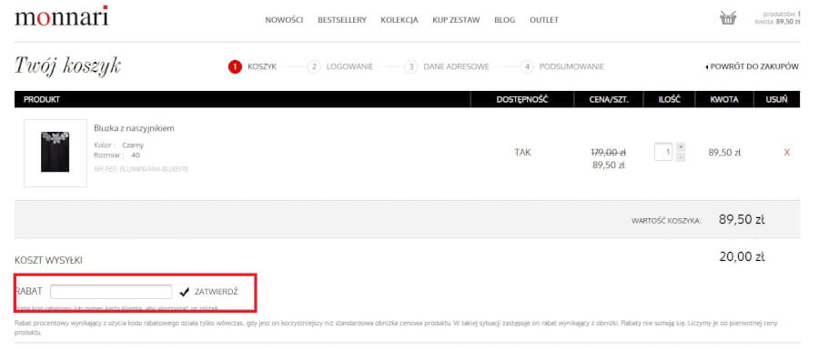819x350 pixels.
Task: Open the blouse product thumbnail
Action: pyautogui.click(x=56, y=153)
